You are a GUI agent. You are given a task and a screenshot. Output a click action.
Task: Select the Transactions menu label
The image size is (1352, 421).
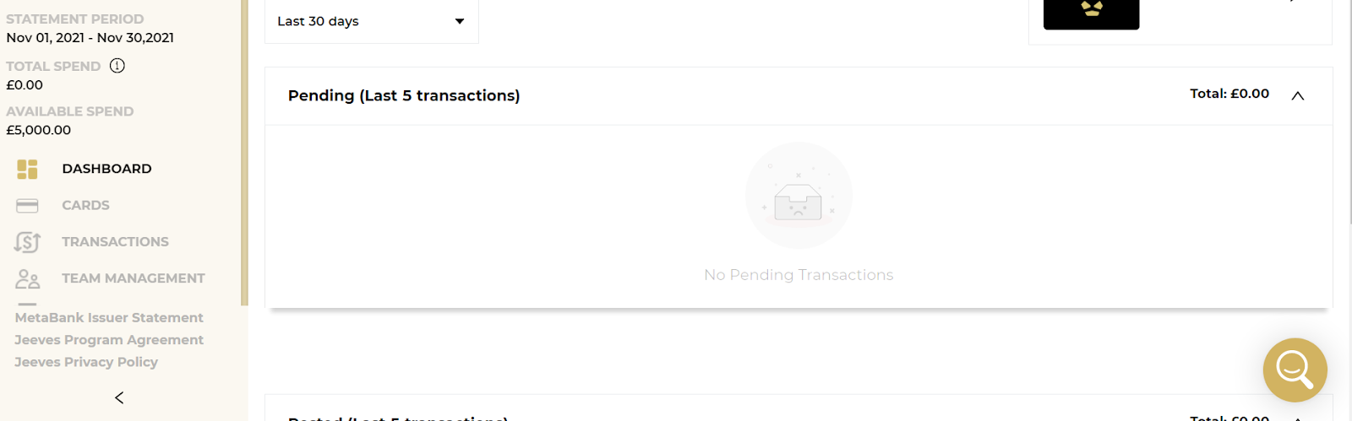(x=115, y=242)
